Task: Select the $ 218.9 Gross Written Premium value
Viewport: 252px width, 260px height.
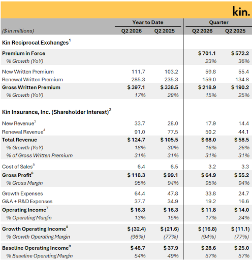Action: 207,87
